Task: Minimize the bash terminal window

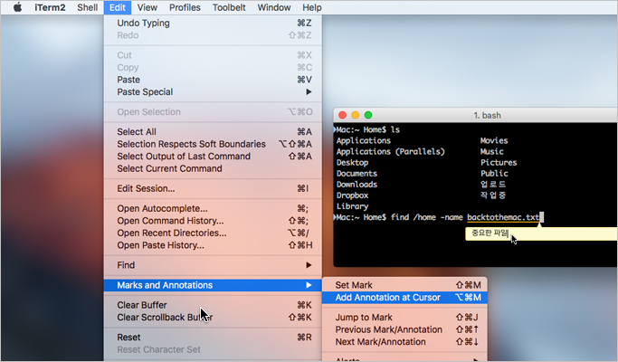Action: [355, 115]
